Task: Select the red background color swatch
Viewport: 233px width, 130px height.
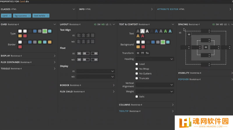Action: point(143,47)
